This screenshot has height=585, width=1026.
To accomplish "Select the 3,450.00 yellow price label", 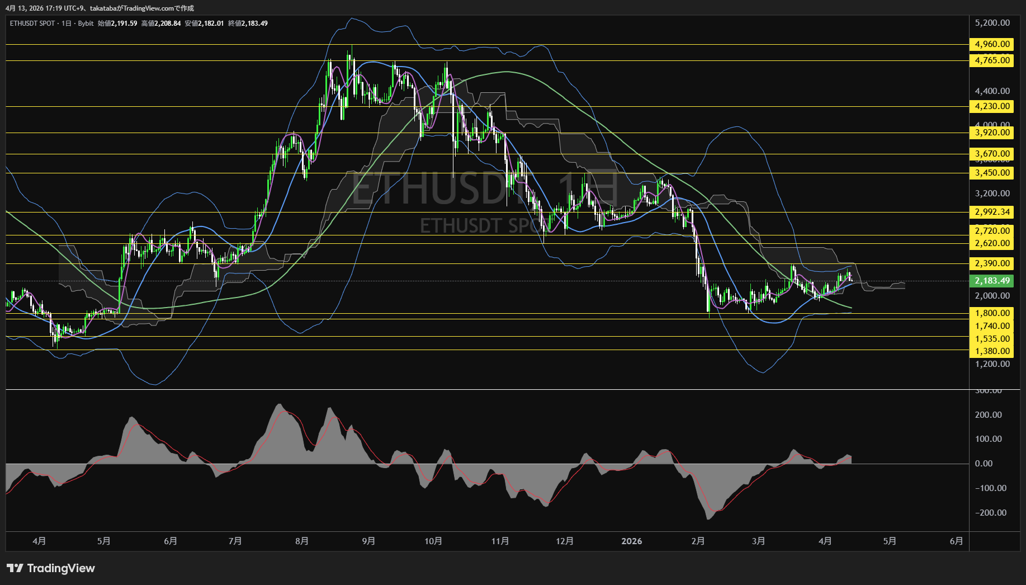I will pyautogui.click(x=992, y=173).
